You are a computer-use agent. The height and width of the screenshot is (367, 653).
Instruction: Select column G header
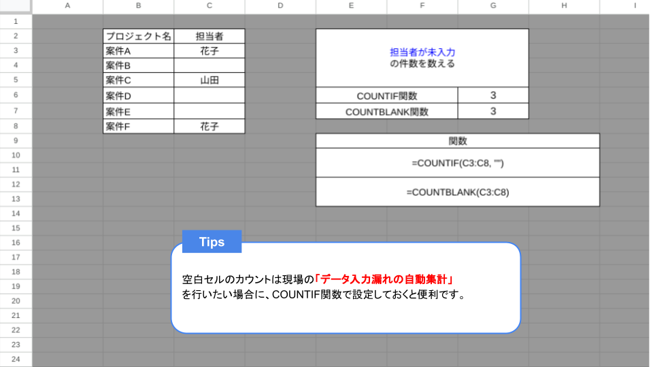(493, 6)
